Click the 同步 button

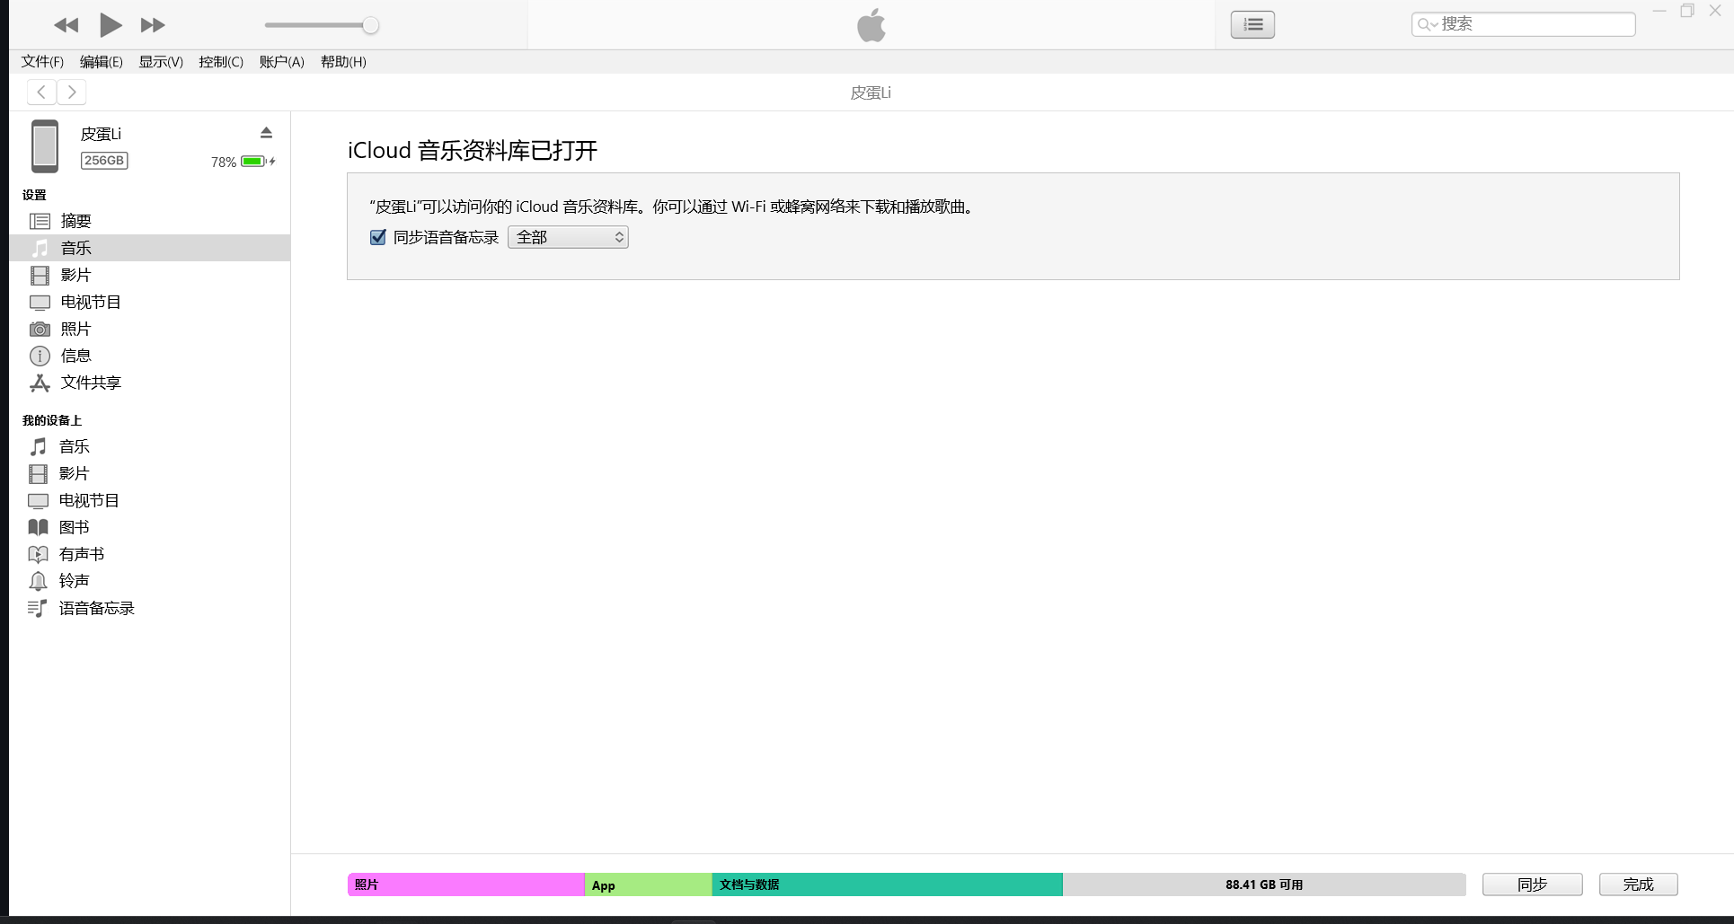tap(1532, 884)
